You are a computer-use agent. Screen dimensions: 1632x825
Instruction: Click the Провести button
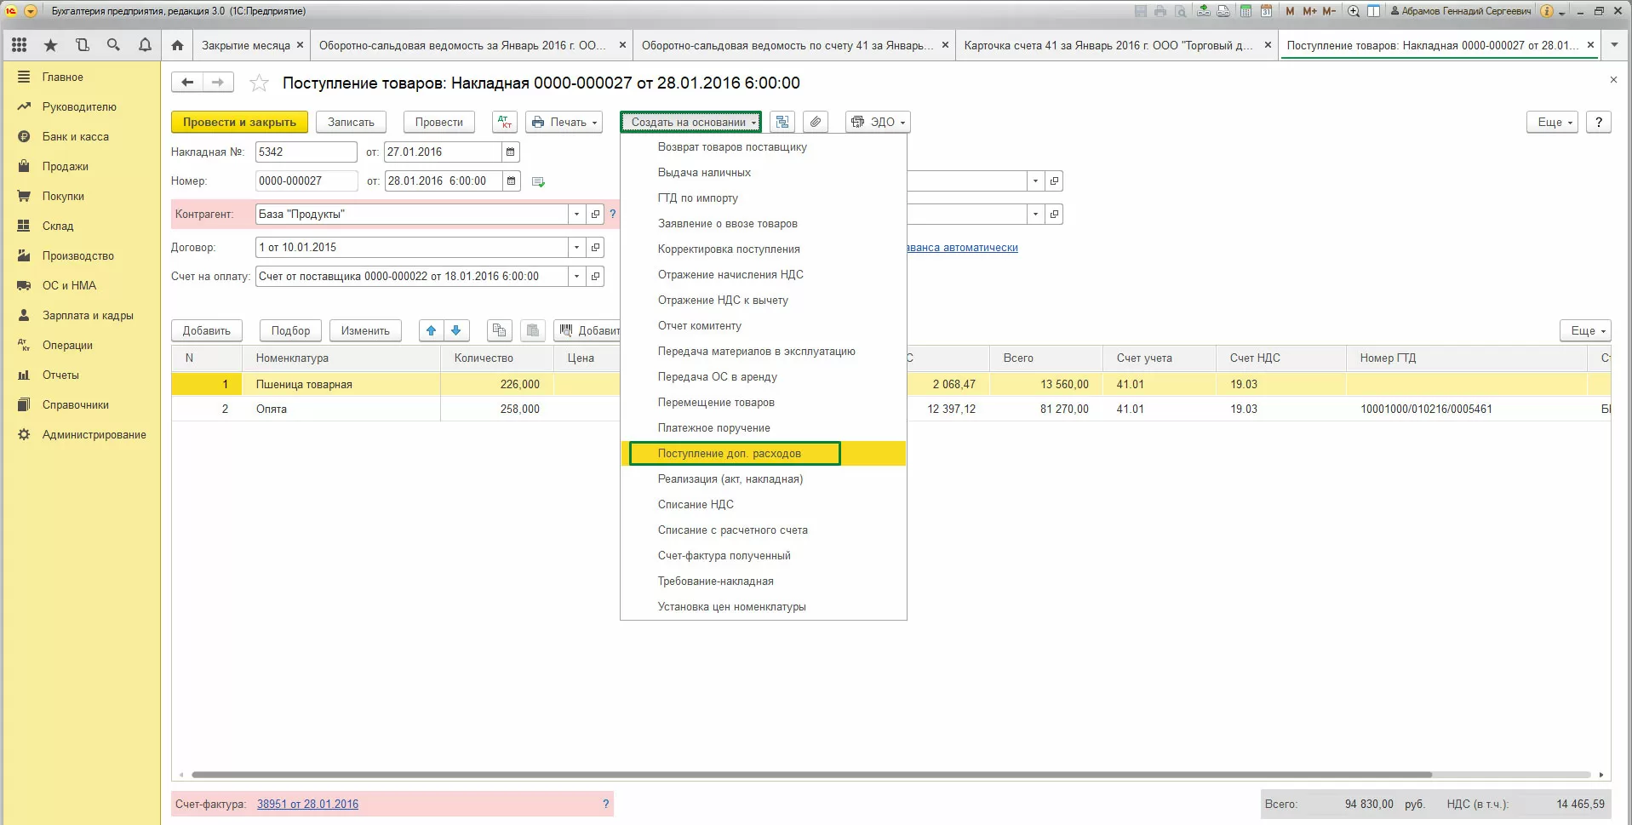pyautogui.click(x=439, y=122)
